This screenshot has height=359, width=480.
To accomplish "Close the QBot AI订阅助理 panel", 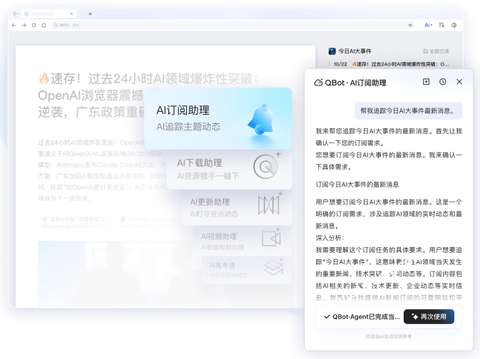I will tap(459, 82).
